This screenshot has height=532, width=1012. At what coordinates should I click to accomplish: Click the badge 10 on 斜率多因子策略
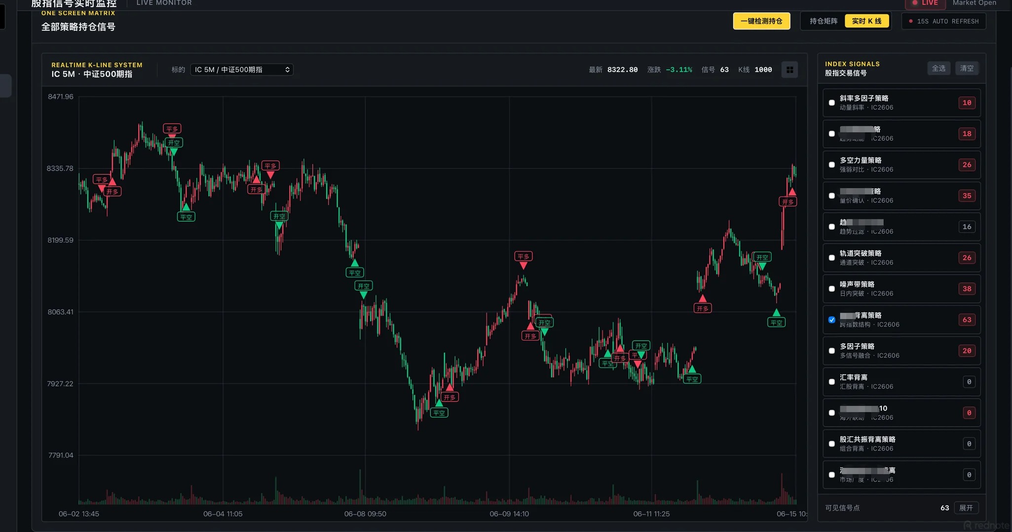click(967, 103)
